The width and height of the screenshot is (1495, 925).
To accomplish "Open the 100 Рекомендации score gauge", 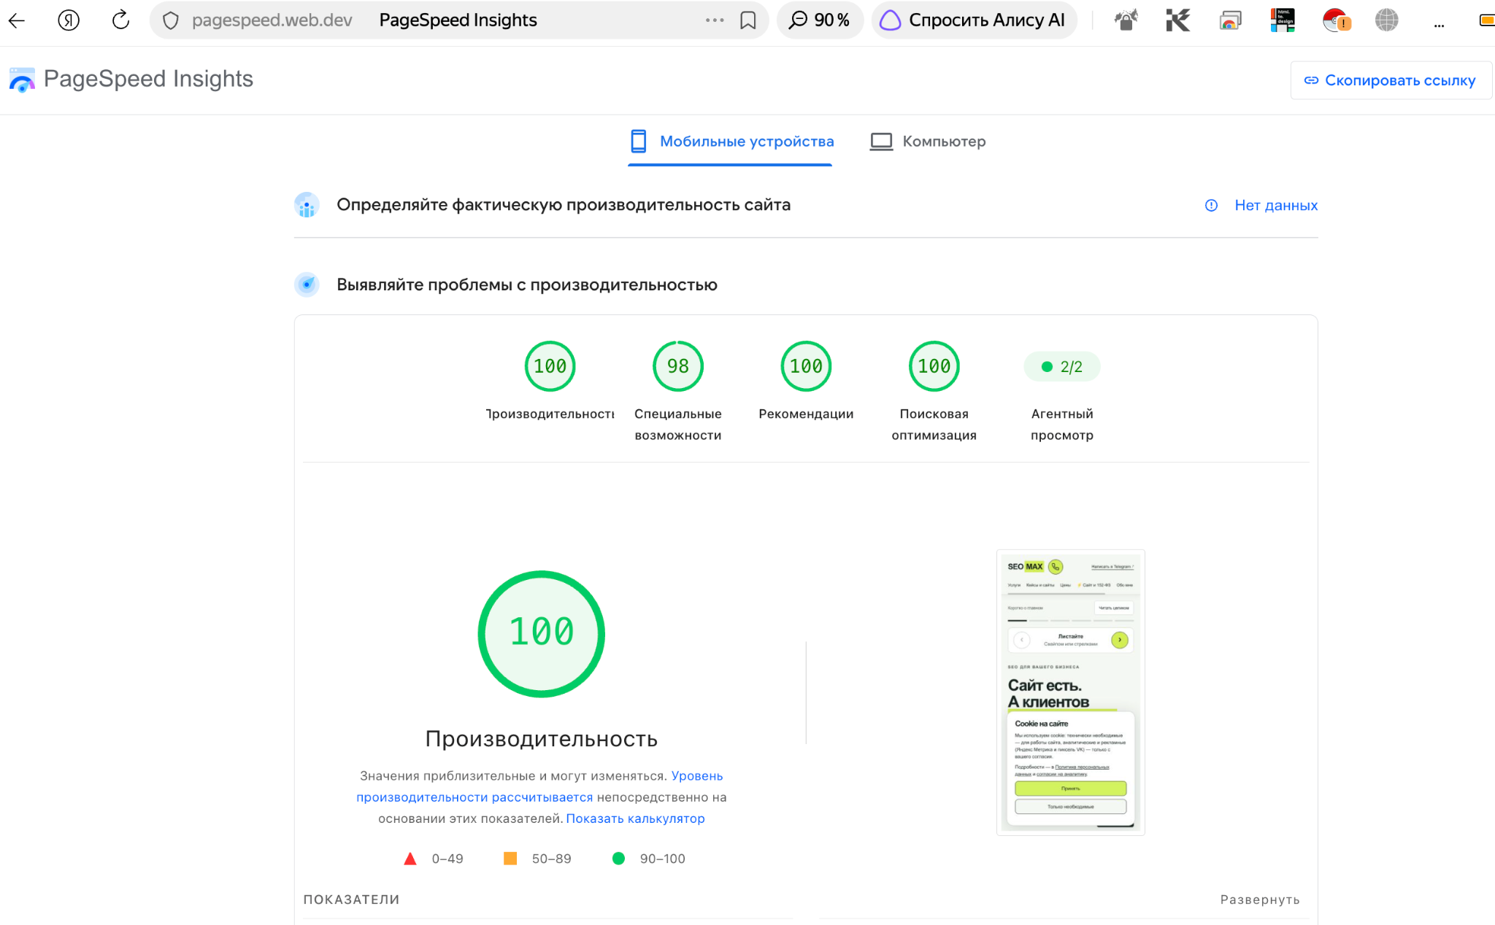I will [x=806, y=366].
